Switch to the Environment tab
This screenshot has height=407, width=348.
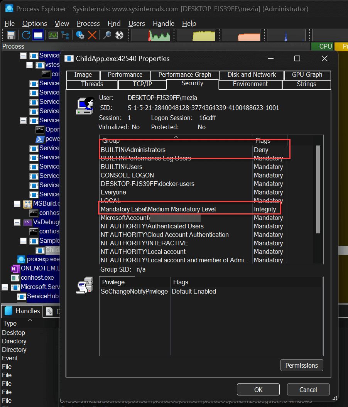pyautogui.click(x=250, y=84)
